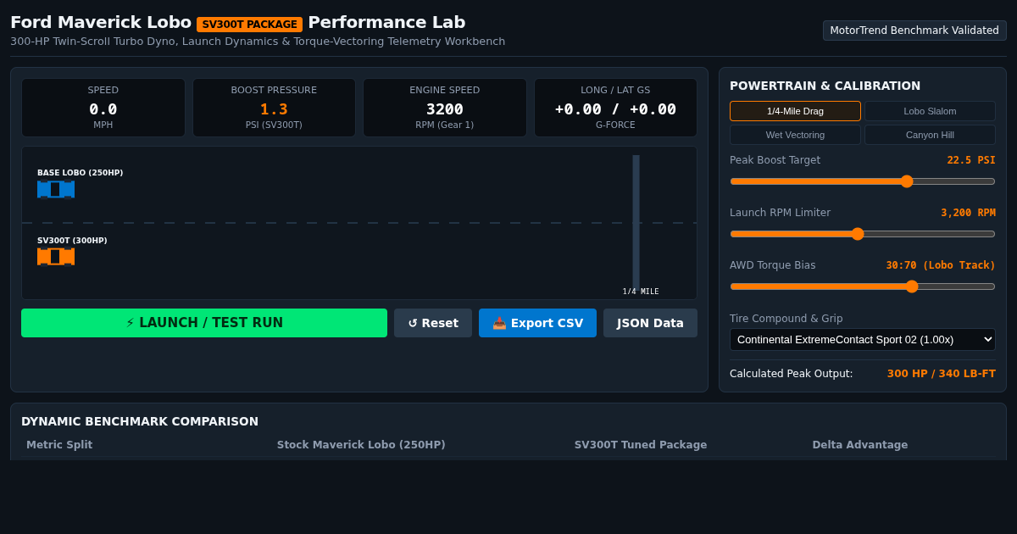
Task: Click the SV300T PACKAGE badge in title
Action: coord(250,25)
